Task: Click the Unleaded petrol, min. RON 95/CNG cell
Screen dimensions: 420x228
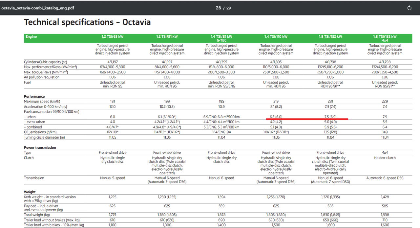Action: pos(221,84)
